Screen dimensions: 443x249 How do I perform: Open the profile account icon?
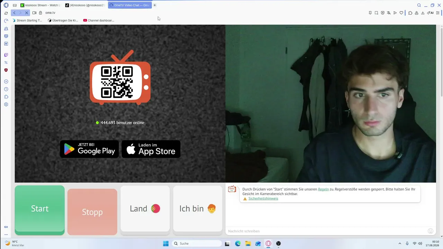tap(416, 13)
